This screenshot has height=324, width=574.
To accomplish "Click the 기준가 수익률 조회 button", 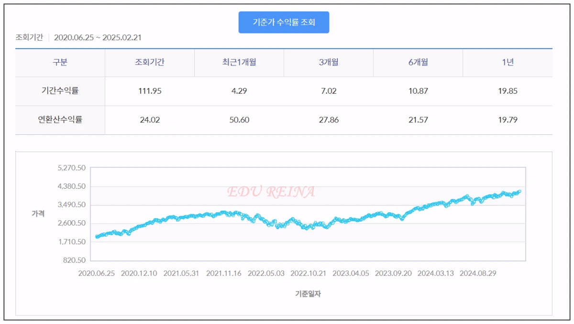I will (284, 22).
